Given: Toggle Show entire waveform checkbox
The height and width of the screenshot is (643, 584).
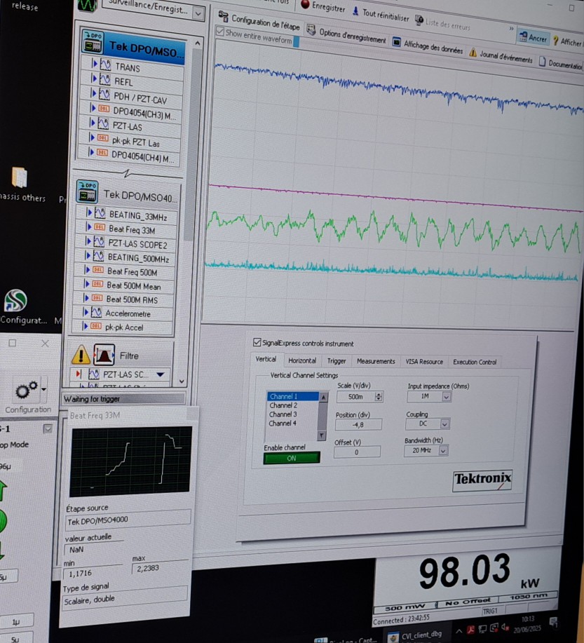Looking at the screenshot, I should pos(220,32).
